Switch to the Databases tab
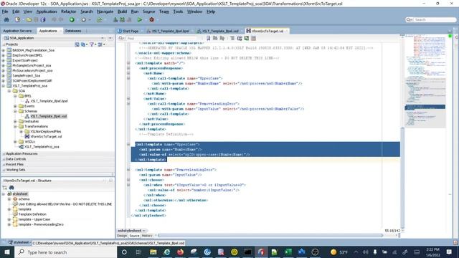The width and height of the screenshot is (459, 258). 73,31
